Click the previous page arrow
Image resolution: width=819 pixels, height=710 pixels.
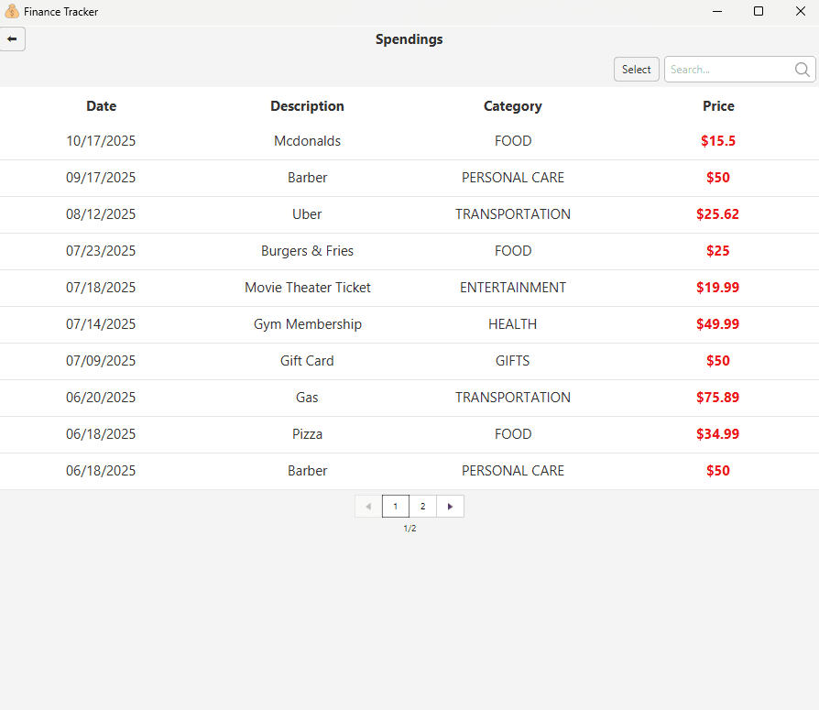pos(368,507)
